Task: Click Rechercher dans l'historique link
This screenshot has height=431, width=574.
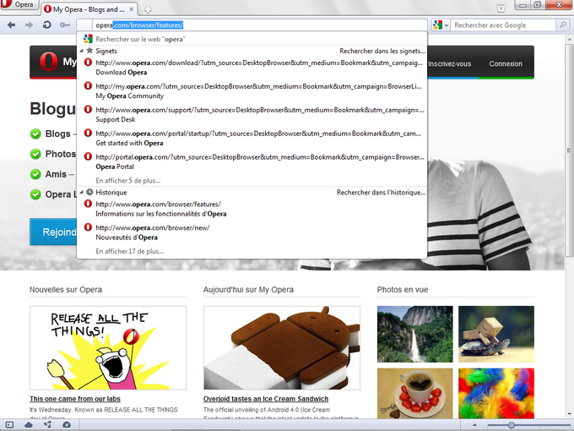Action: [381, 193]
